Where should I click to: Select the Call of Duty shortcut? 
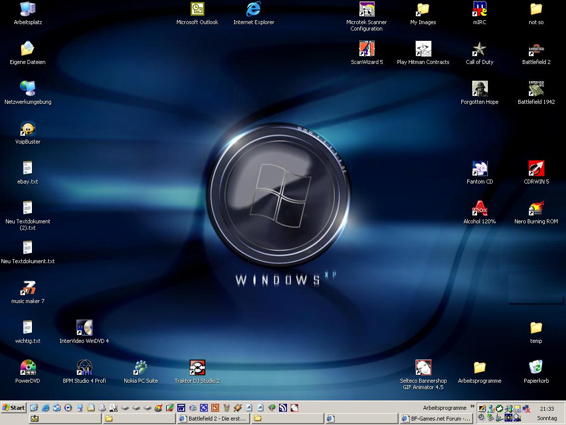tap(480, 53)
